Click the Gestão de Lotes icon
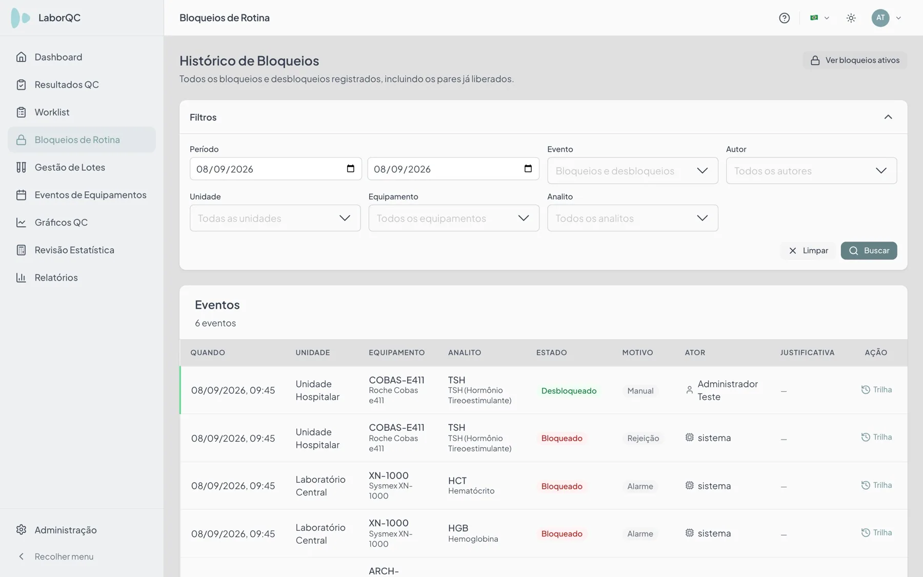The width and height of the screenshot is (923, 577). tap(21, 167)
